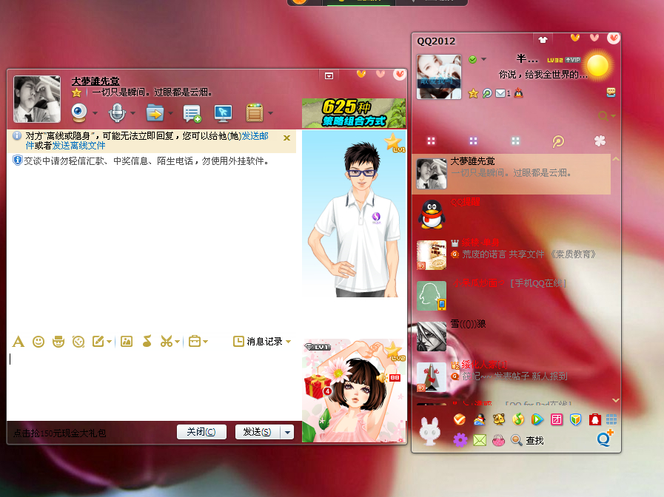664x497 pixels.
Task: Open the Q+ icon at panel corner
Action: coord(605,438)
